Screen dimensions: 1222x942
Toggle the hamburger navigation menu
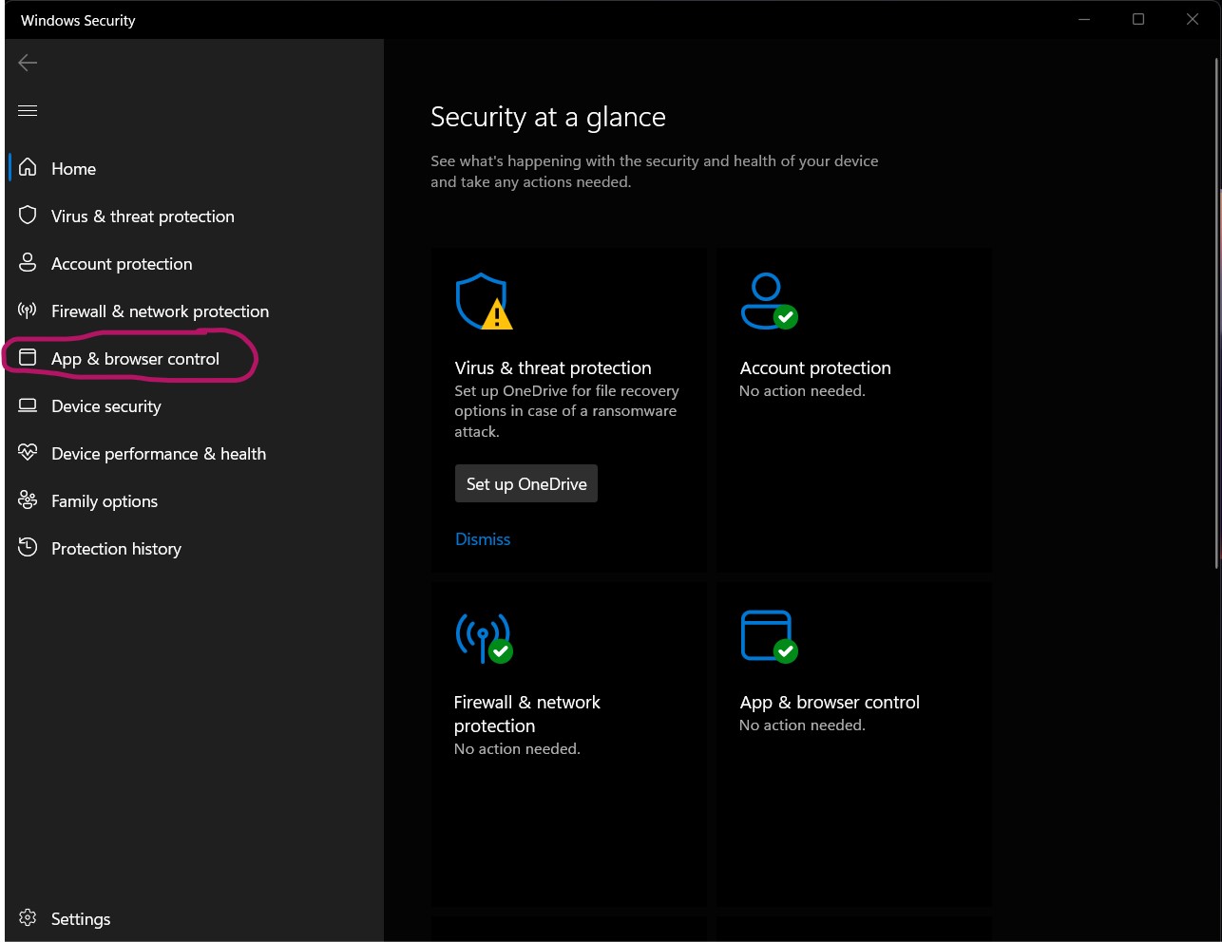(28, 111)
